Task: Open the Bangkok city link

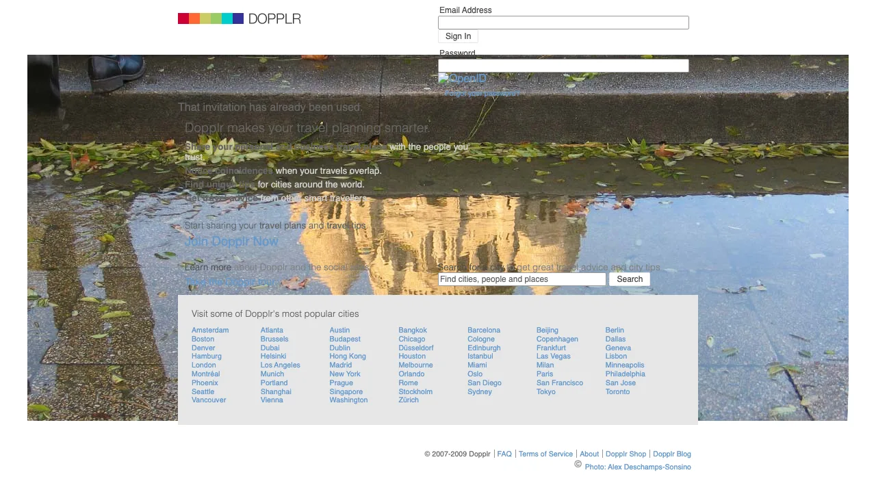Action: click(x=413, y=331)
